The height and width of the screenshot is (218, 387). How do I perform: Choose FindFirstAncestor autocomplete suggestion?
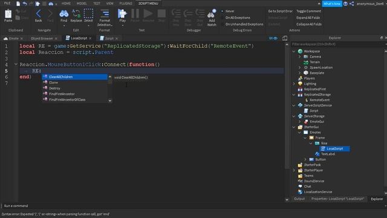75,94
